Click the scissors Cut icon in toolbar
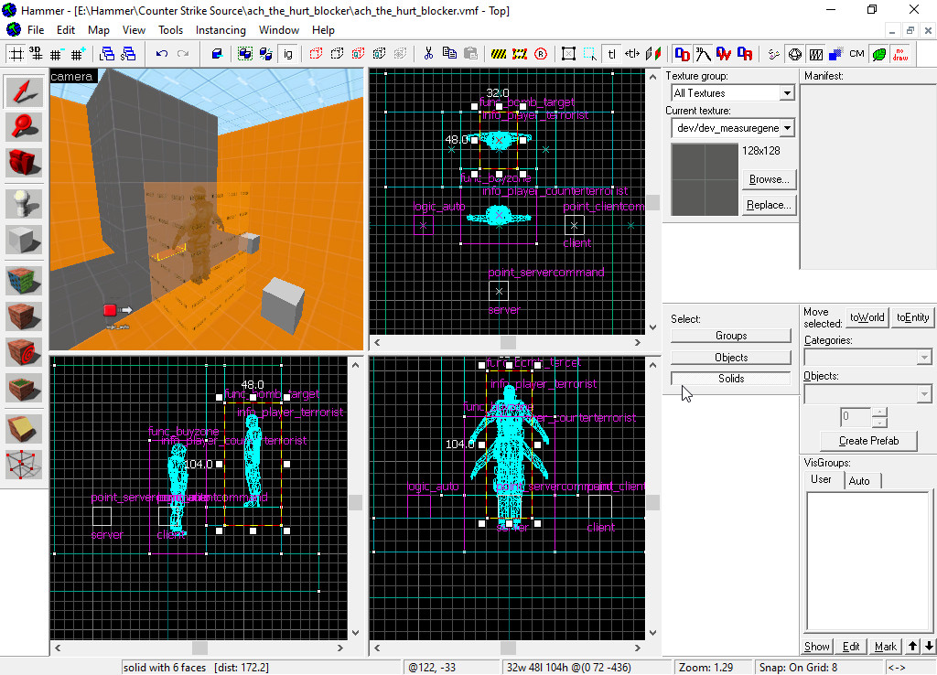 tap(425, 54)
